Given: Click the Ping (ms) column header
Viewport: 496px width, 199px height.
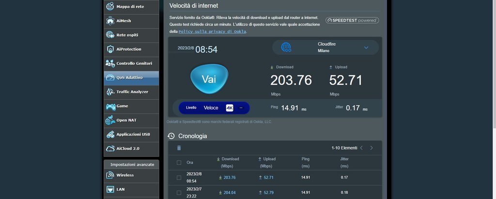Looking at the screenshot, I should click(x=306, y=162).
